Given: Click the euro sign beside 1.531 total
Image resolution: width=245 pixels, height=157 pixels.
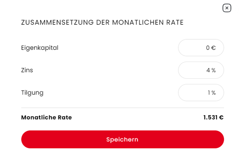Looking at the screenshot, I should click(x=221, y=117).
